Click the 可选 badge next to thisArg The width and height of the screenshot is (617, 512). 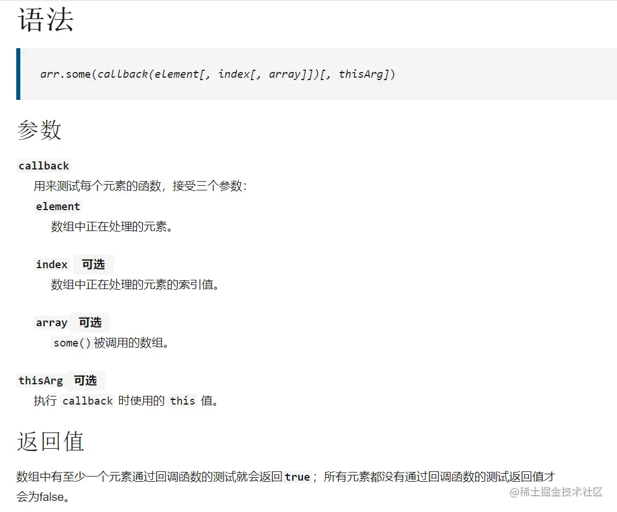pos(85,380)
